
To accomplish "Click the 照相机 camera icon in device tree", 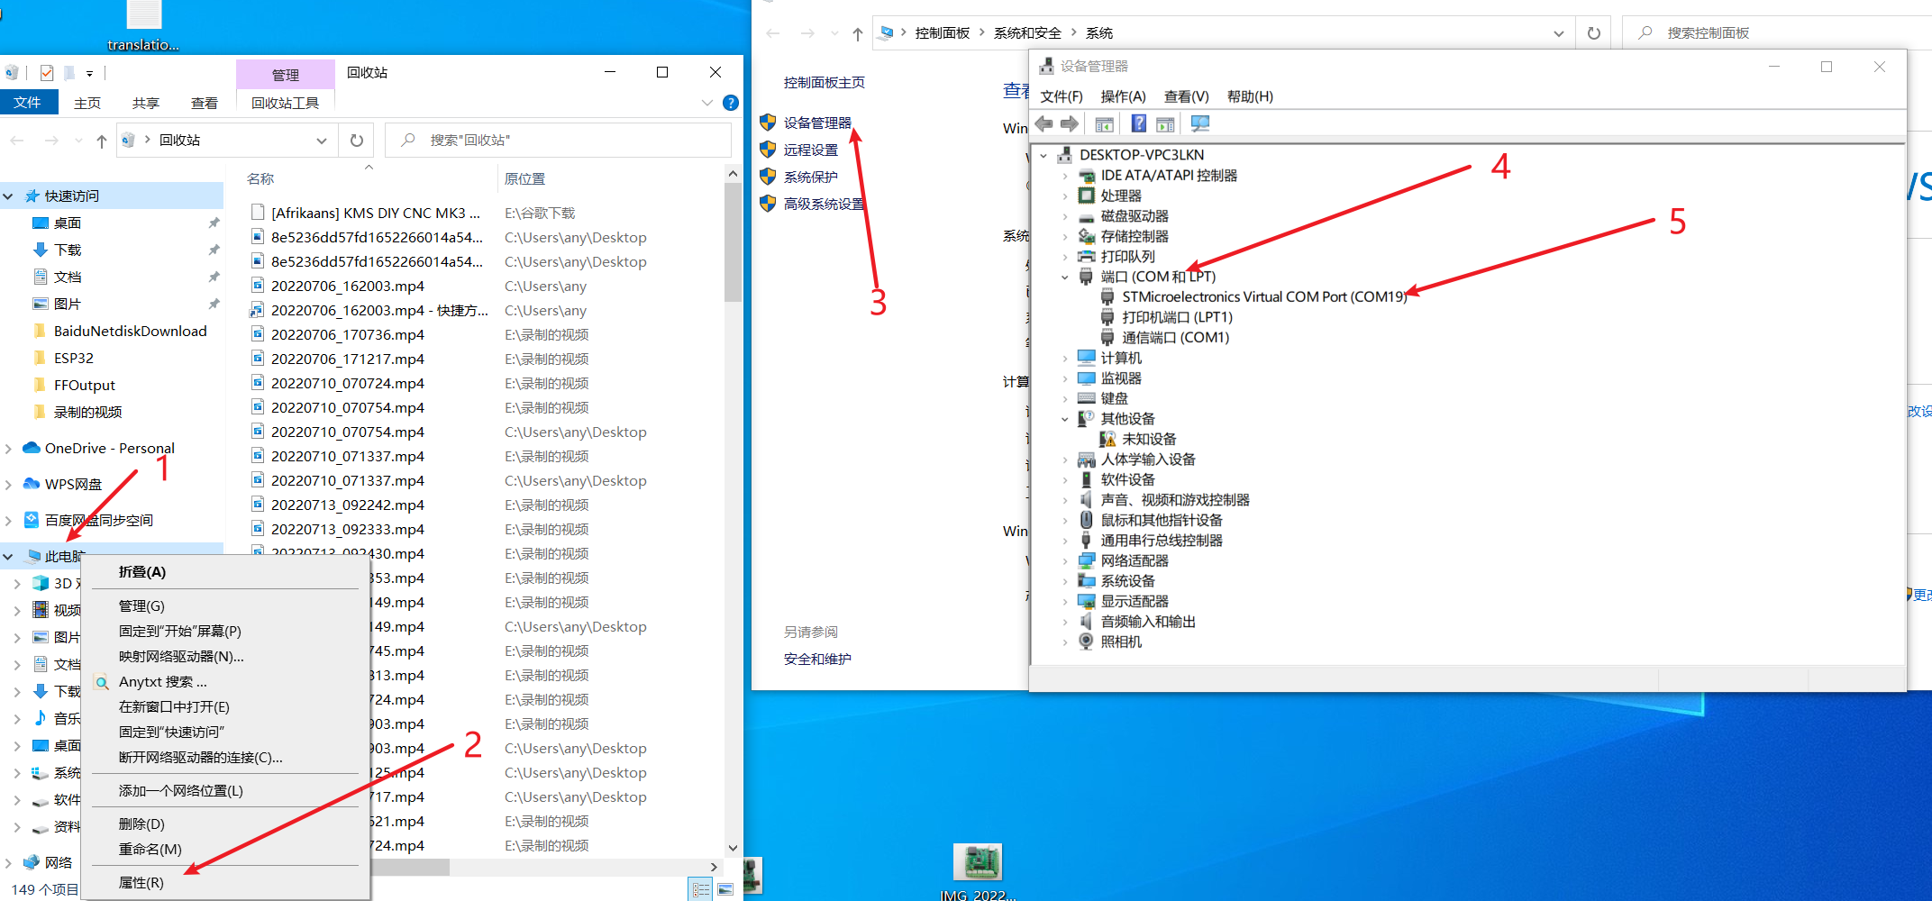I will [1087, 642].
